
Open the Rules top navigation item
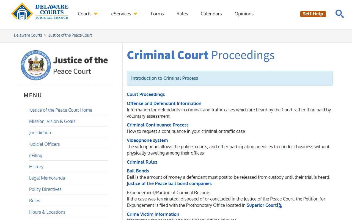coord(182,14)
